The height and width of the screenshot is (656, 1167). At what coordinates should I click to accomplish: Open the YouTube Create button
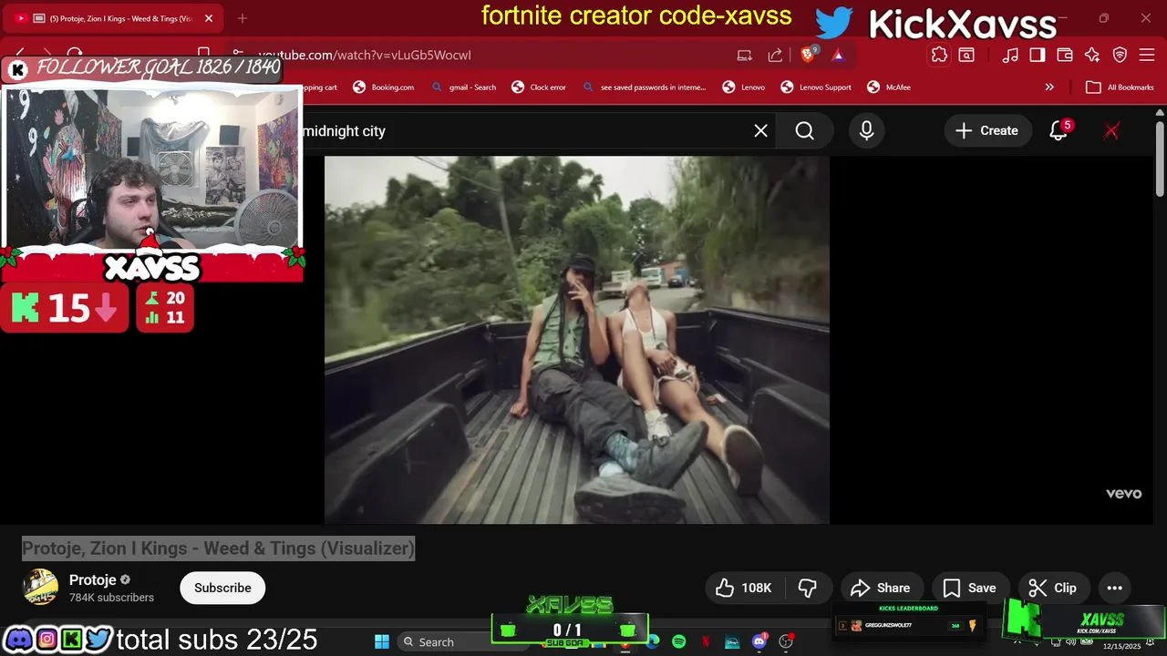[x=986, y=131]
